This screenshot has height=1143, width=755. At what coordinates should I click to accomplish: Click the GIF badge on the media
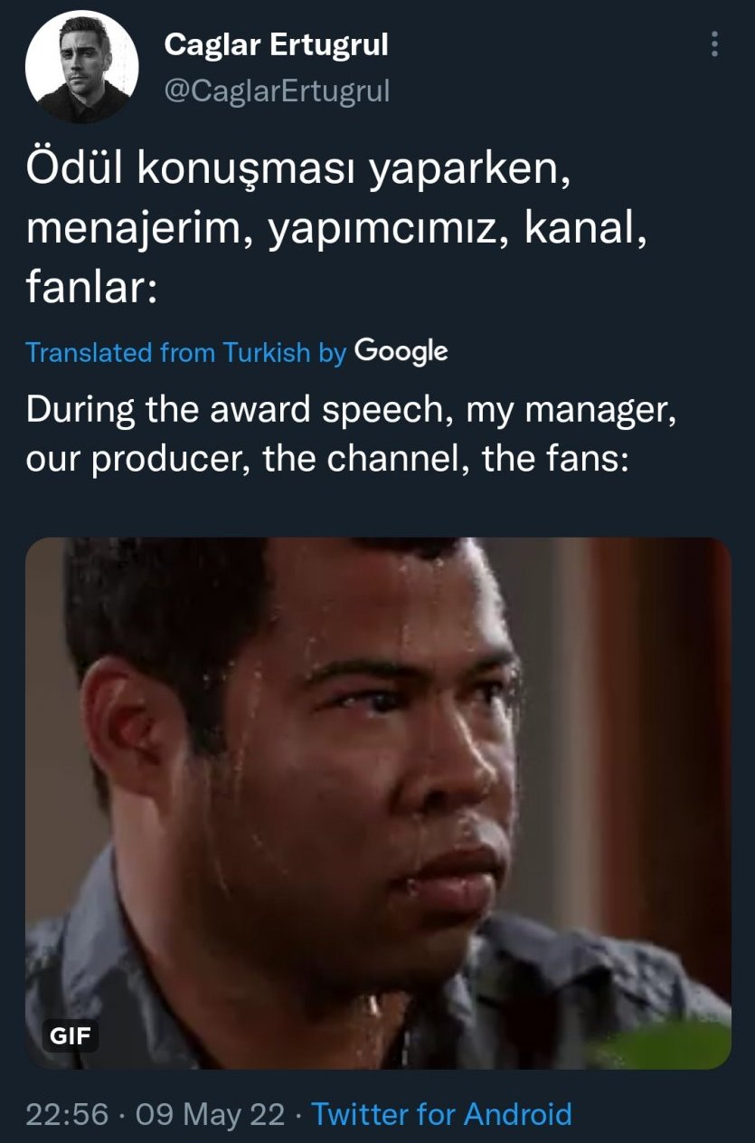tap(70, 1036)
